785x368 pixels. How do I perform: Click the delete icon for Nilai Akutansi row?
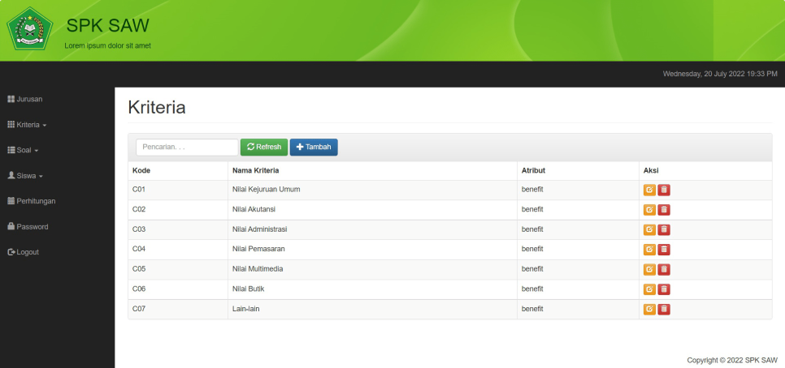(664, 210)
